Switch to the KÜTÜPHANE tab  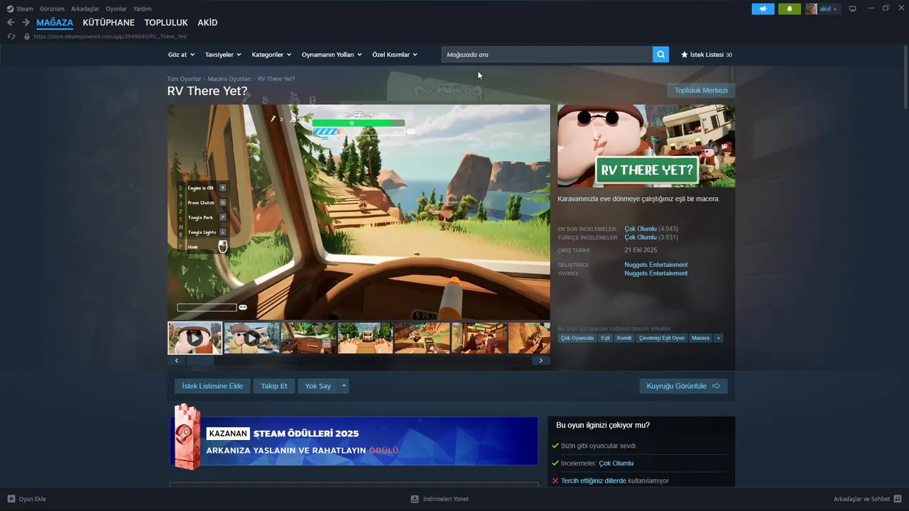click(109, 23)
